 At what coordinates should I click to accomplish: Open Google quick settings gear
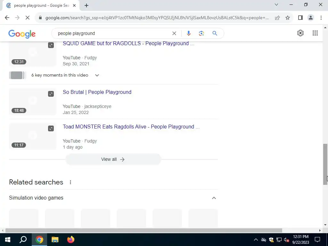tap(300, 33)
